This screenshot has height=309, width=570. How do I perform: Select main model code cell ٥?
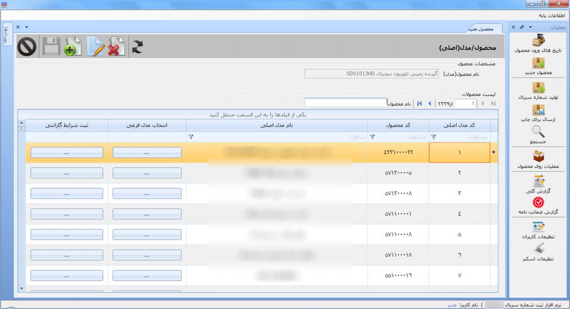point(459,235)
